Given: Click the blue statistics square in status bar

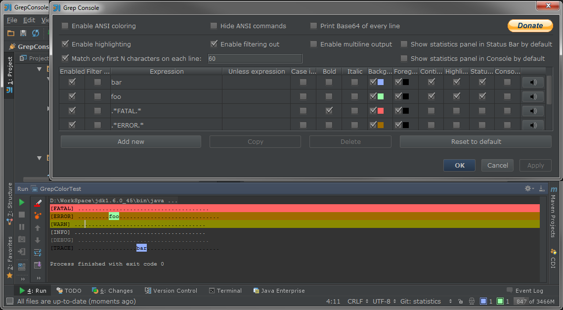Looking at the screenshot, I should click(483, 302).
